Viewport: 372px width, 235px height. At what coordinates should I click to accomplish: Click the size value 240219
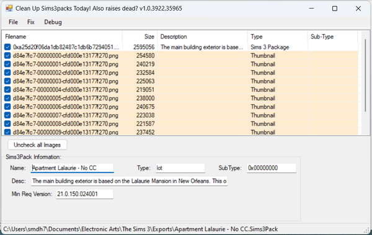click(x=145, y=64)
